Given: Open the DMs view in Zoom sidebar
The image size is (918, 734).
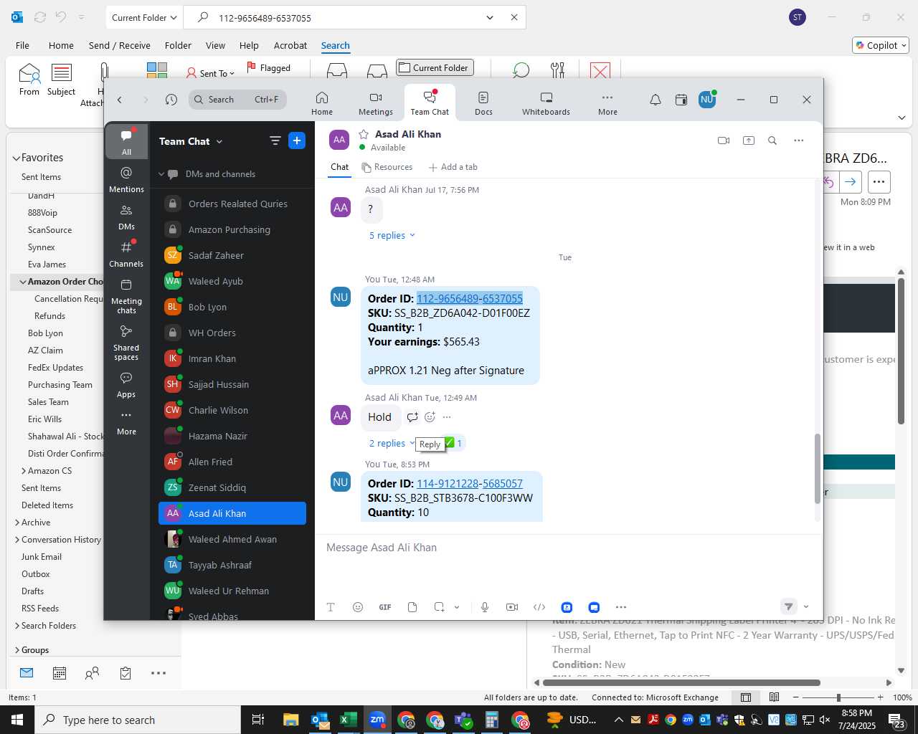Looking at the screenshot, I should (126, 216).
